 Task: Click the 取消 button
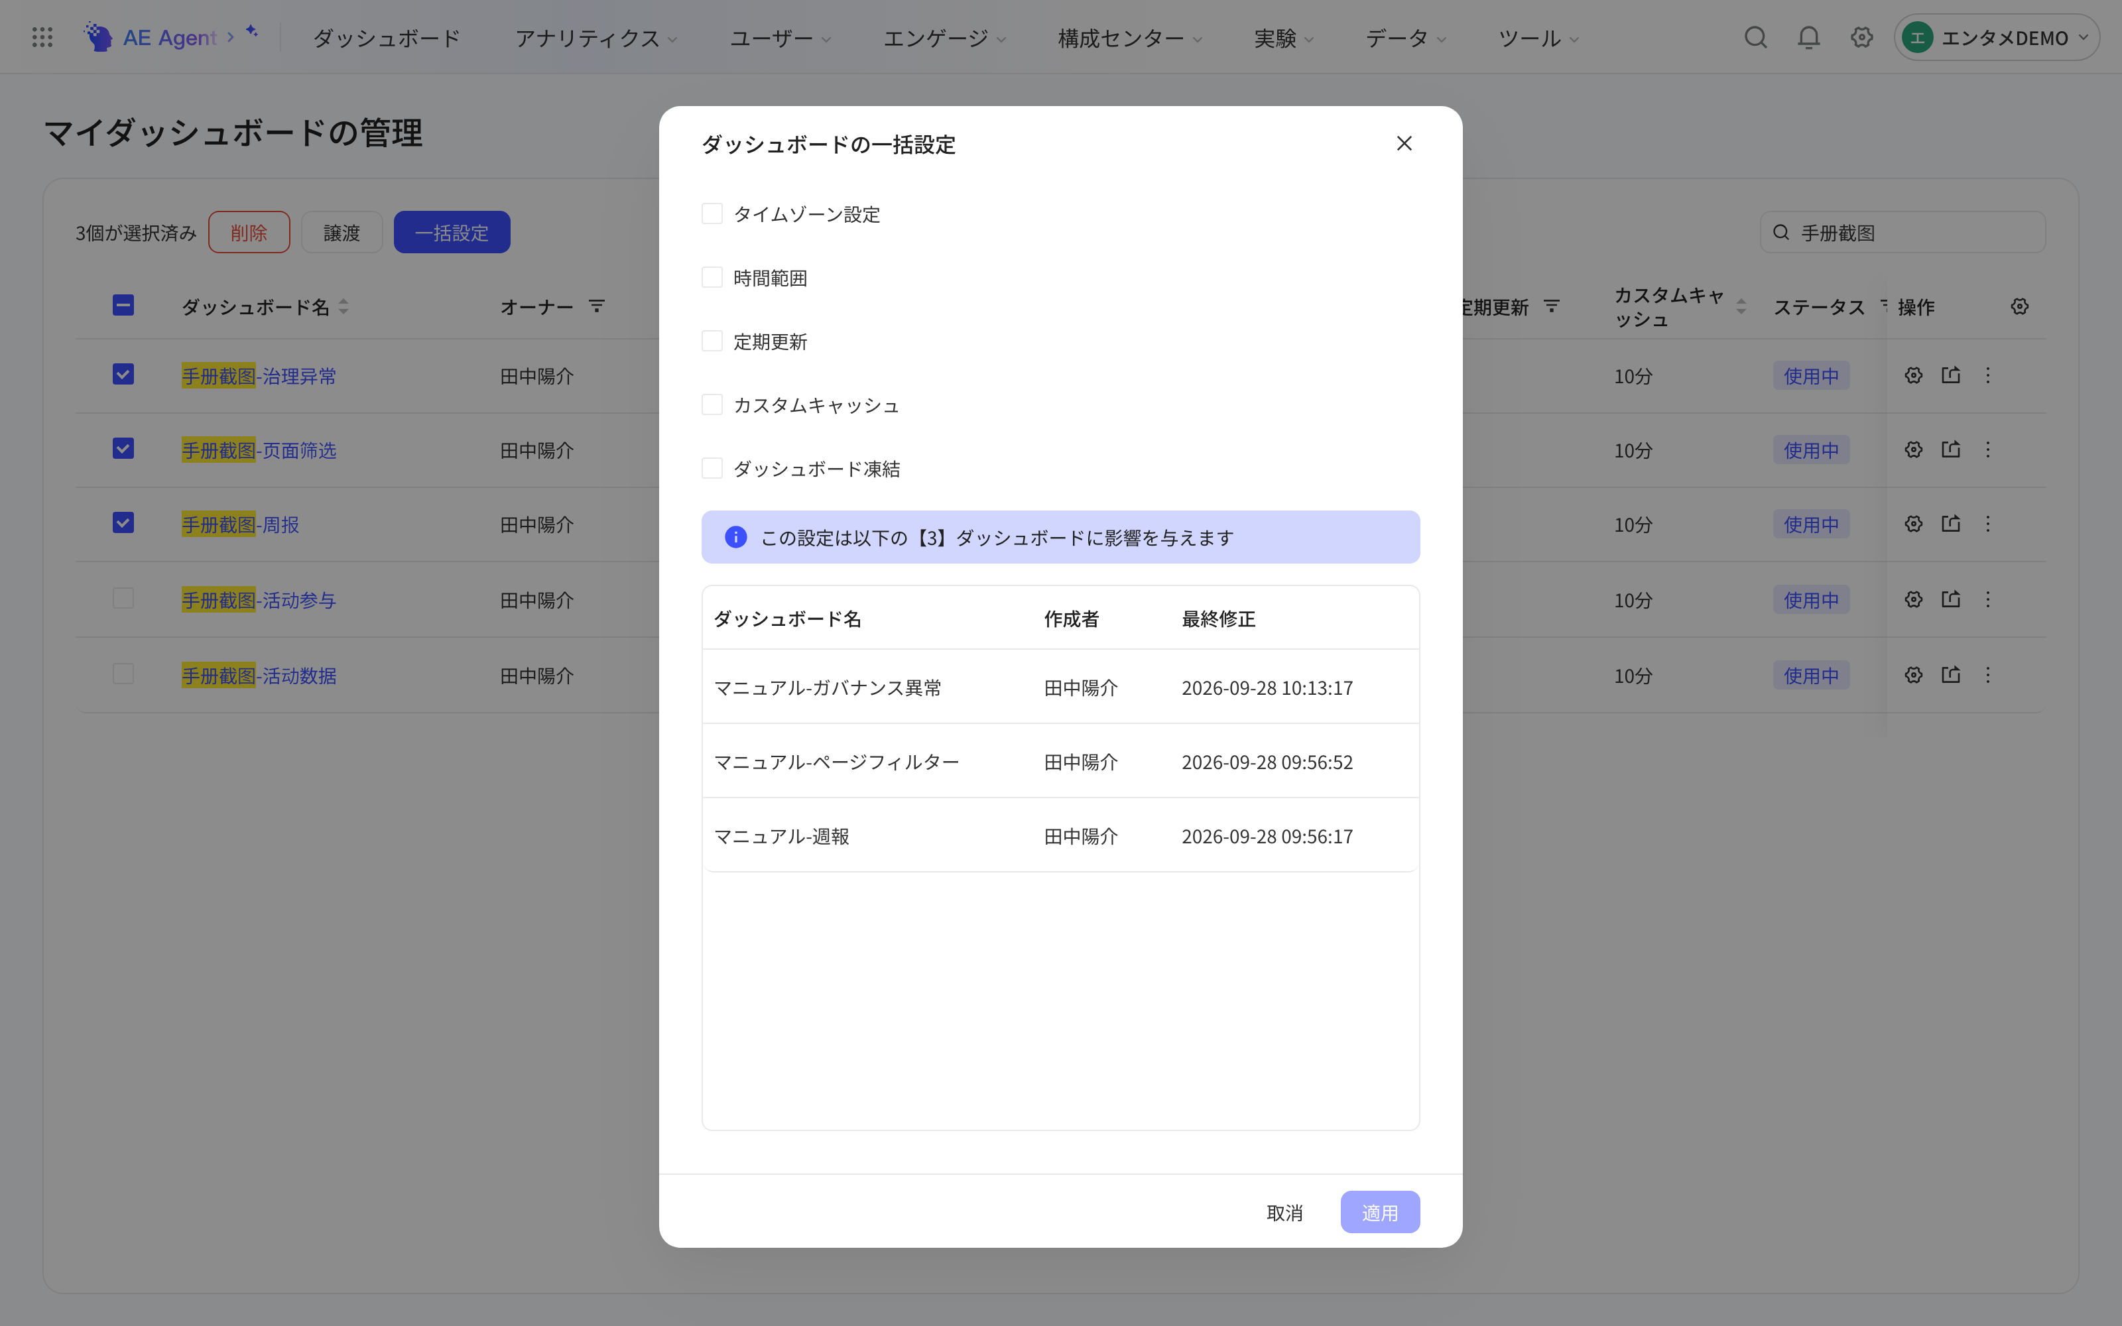(1284, 1212)
